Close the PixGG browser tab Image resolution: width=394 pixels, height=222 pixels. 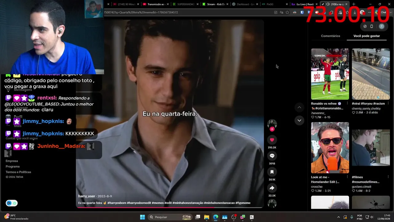pos(287,4)
